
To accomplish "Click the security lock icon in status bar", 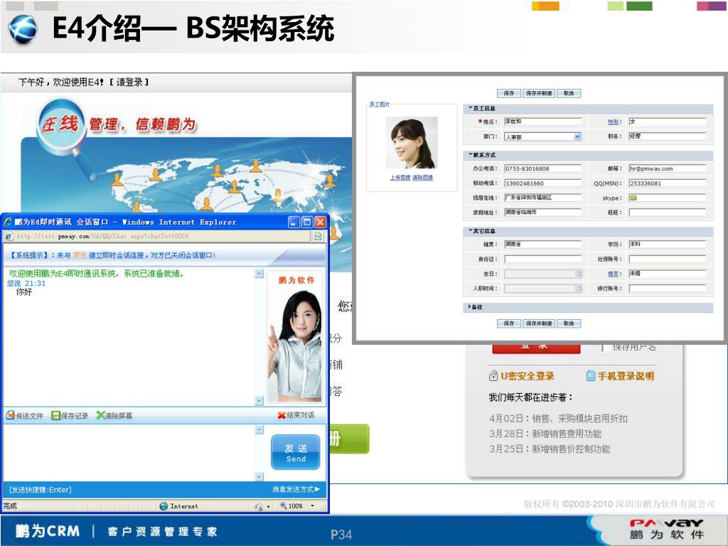I will pyautogui.click(x=259, y=506).
